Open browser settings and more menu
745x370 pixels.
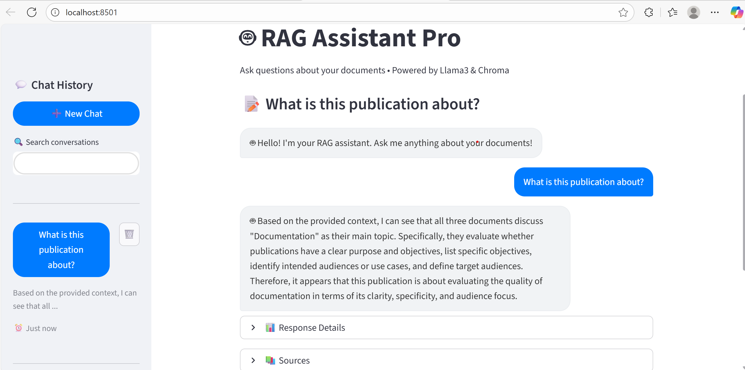point(715,12)
